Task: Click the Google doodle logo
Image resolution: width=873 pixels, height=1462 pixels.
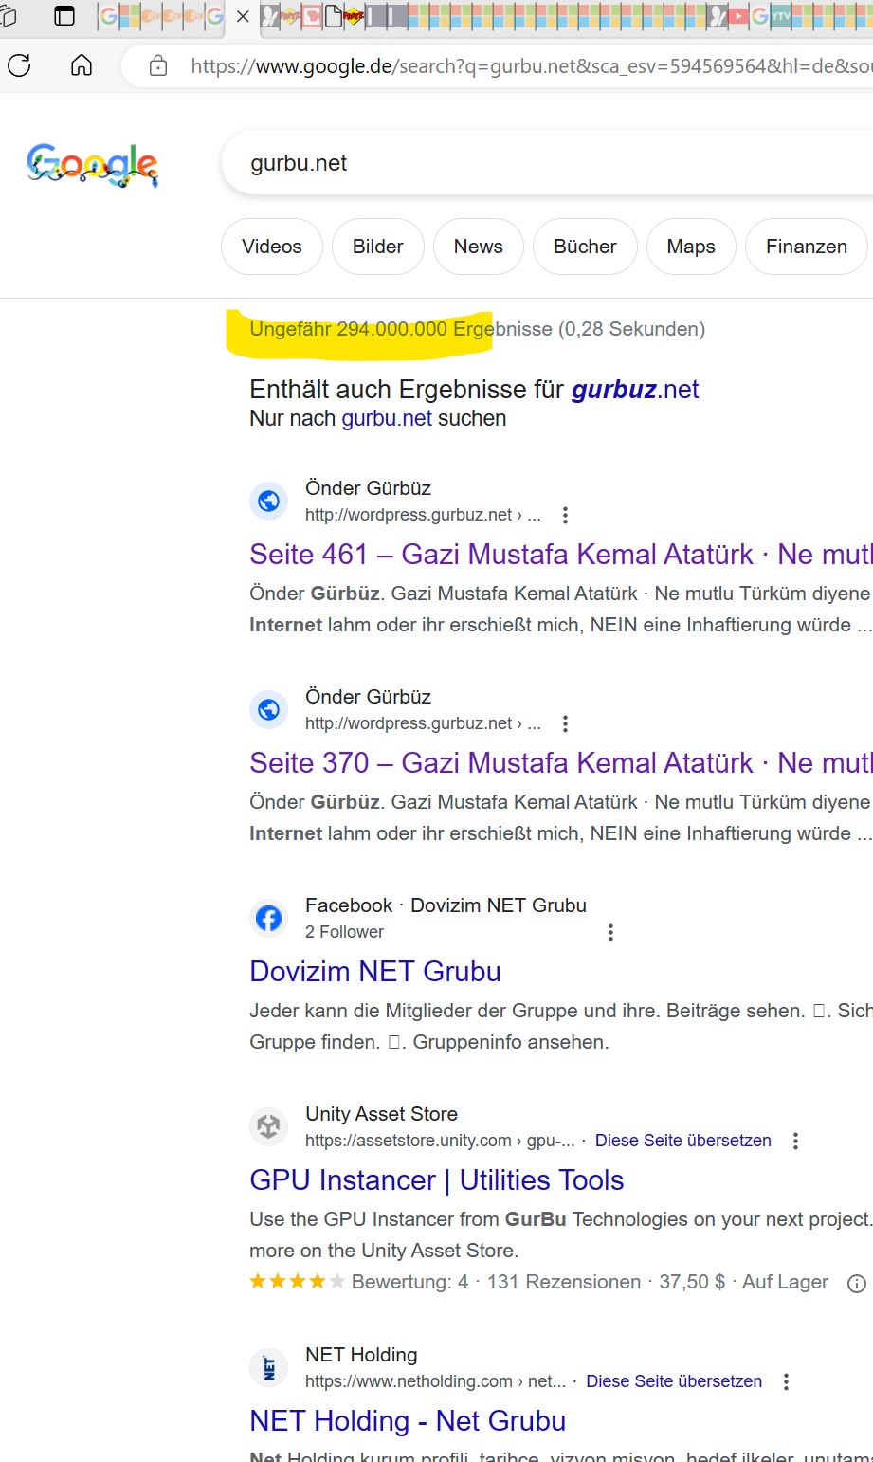Action: point(92,166)
